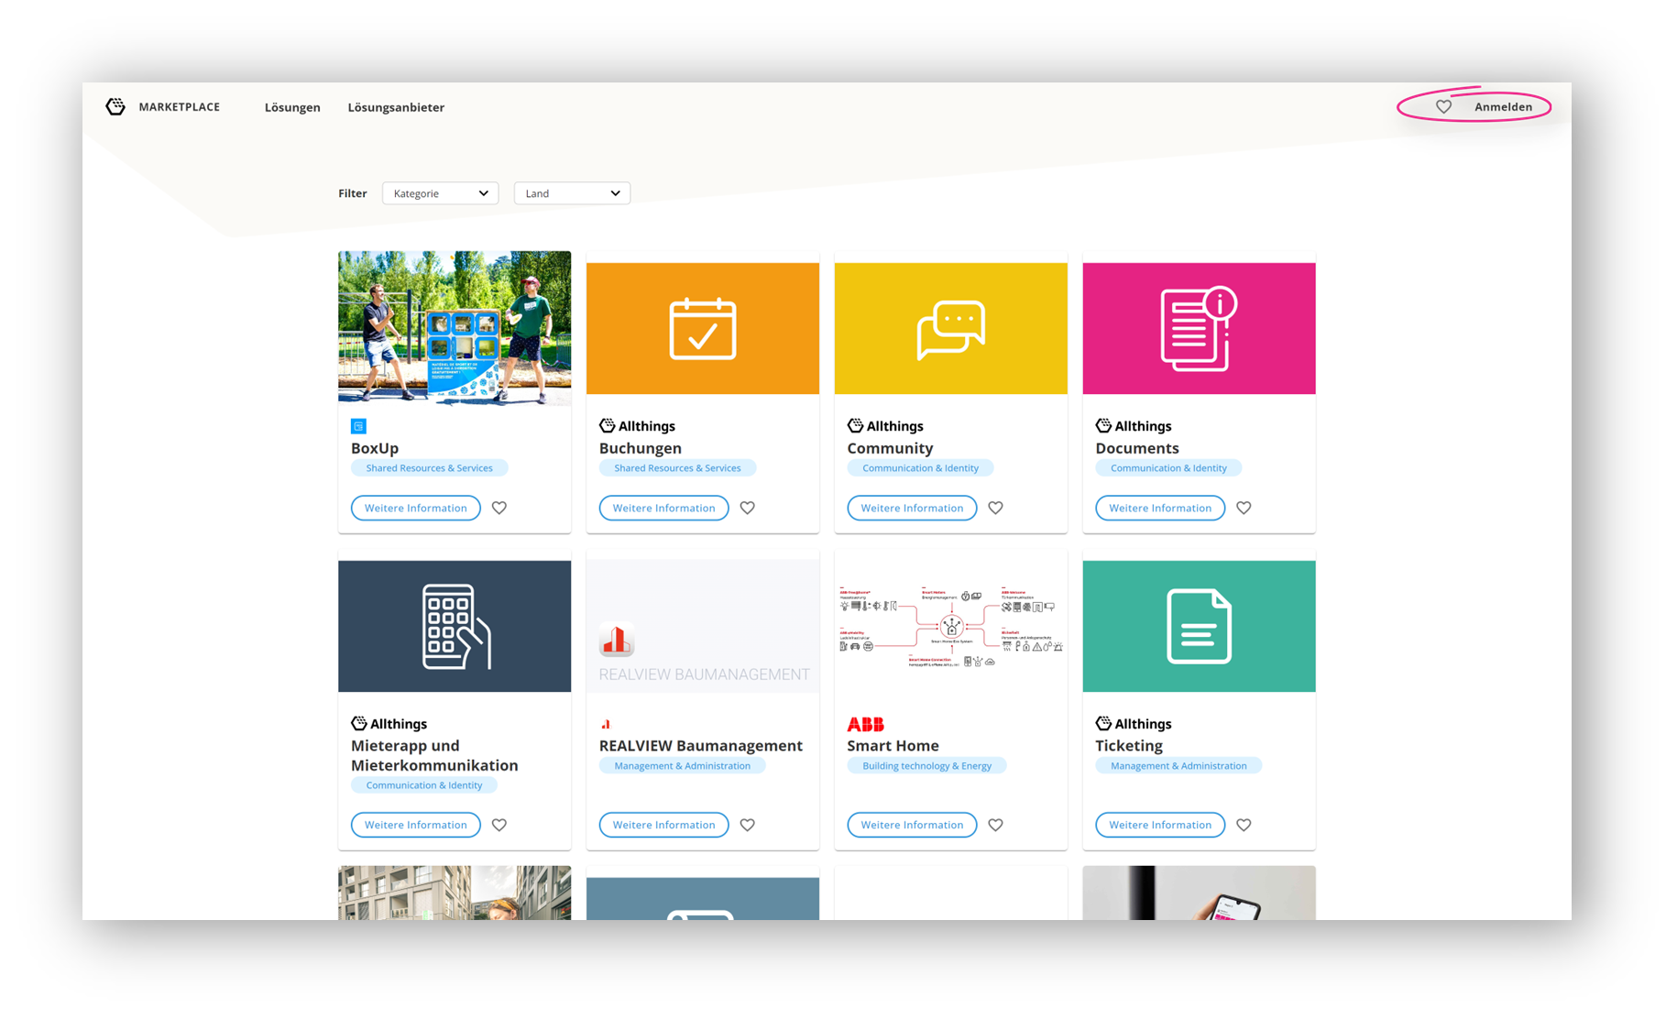Select Building technology & Energy tag
The image size is (1677, 1019).
(x=926, y=766)
